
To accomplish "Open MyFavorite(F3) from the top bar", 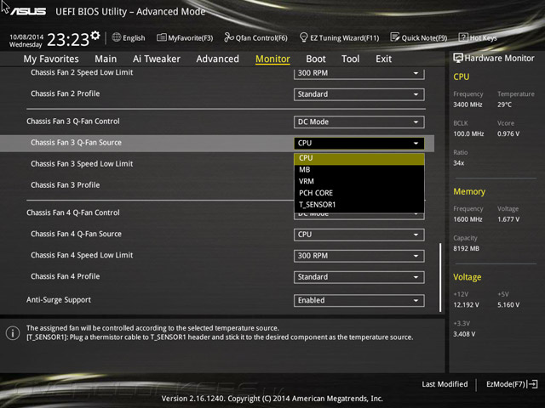I will click(x=185, y=37).
